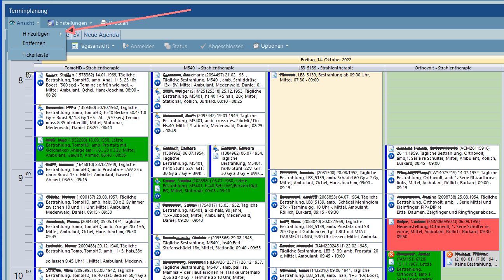Image resolution: width=504 pixels, height=280 pixels.
Task: Open the Einstellungen dropdown menu
Action: tap(70, 23)
